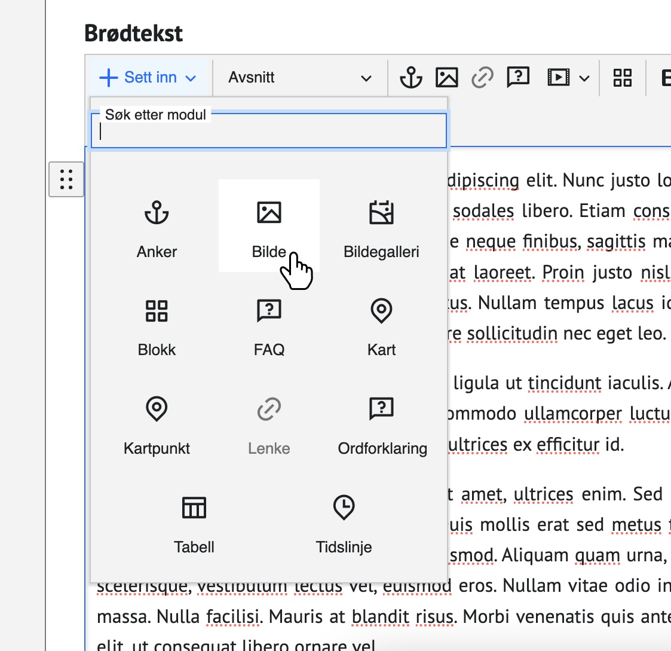Viewport: 671px width, 651px height.
Task: Expand the media dropdown arrow in toolbar
Action: pyautogui.click(x=584, y=78)
